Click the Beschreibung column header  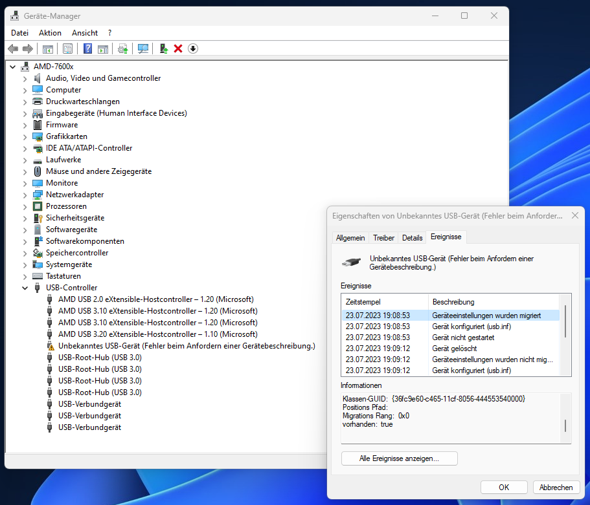(x=494, y=302)
